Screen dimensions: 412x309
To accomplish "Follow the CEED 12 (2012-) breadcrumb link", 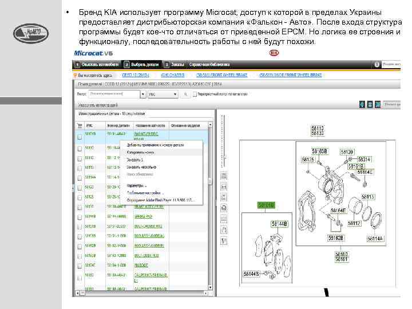I will [x=136, y=75].
